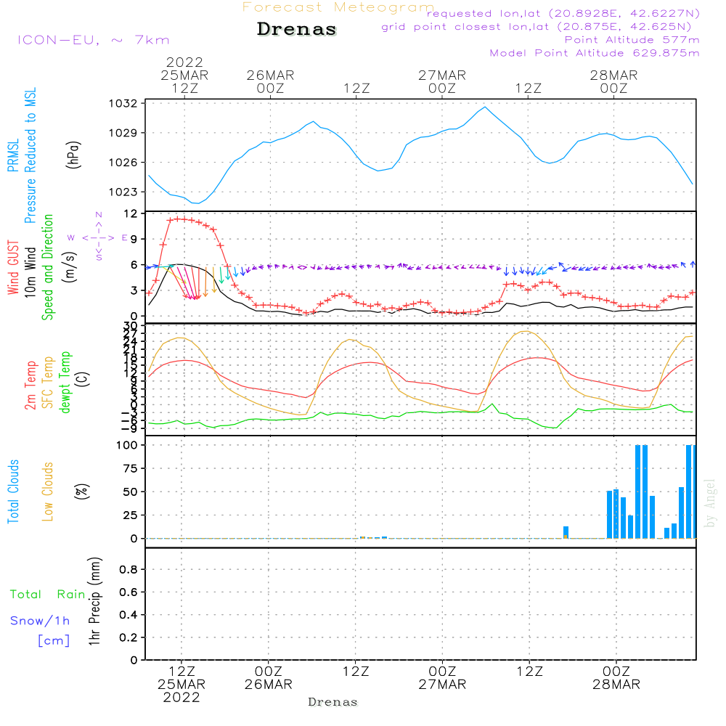Viewport: 726px width, 726px height.
Task: Click the '(%)' cloud unit label
Action: tap(81, 492)
